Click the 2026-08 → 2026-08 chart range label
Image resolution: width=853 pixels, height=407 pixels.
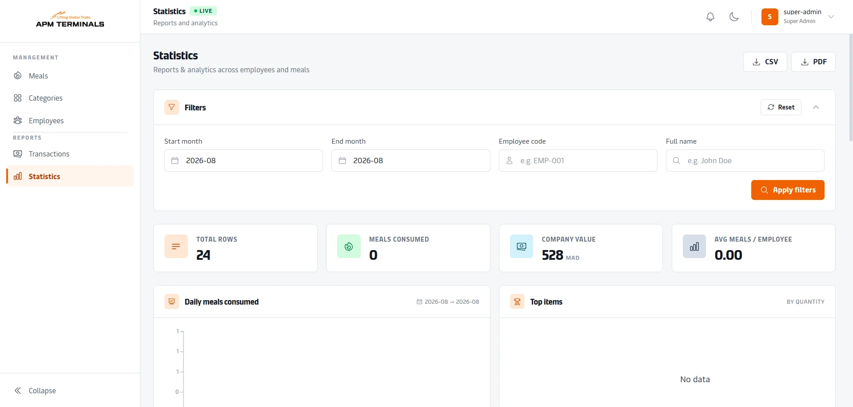(448, 302)
